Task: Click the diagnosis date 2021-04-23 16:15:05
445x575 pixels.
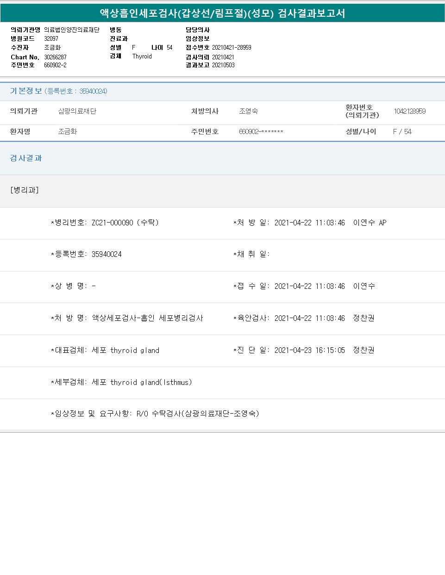Action: (309, 350)
